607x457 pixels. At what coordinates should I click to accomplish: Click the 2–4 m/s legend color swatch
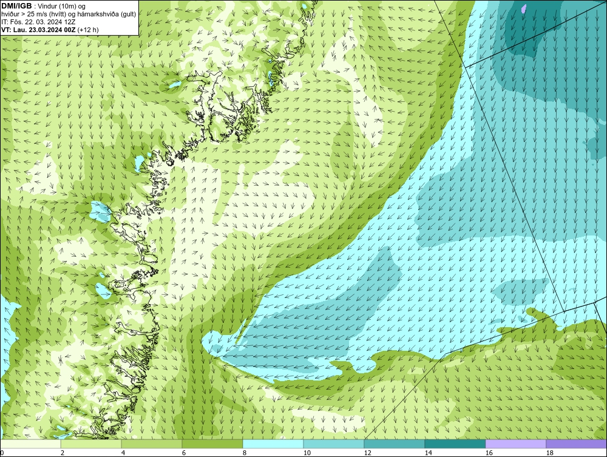click(91, 444)
